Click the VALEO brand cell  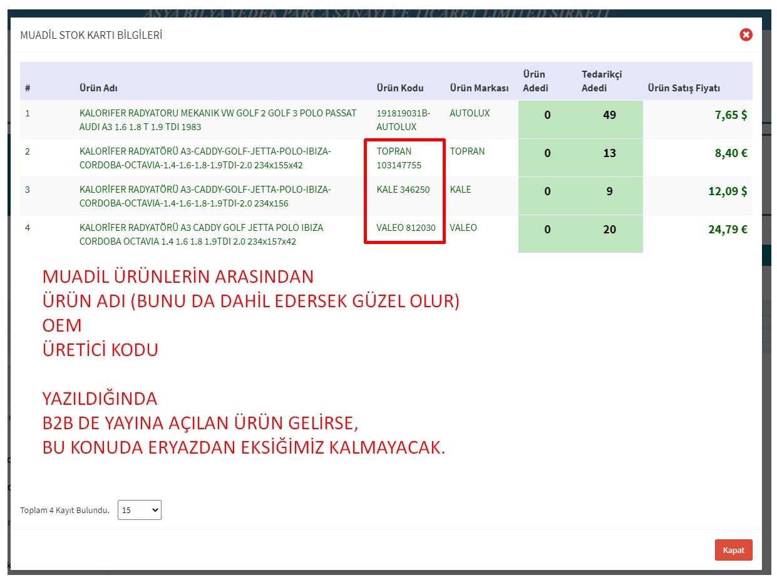[x=463, y=228]
